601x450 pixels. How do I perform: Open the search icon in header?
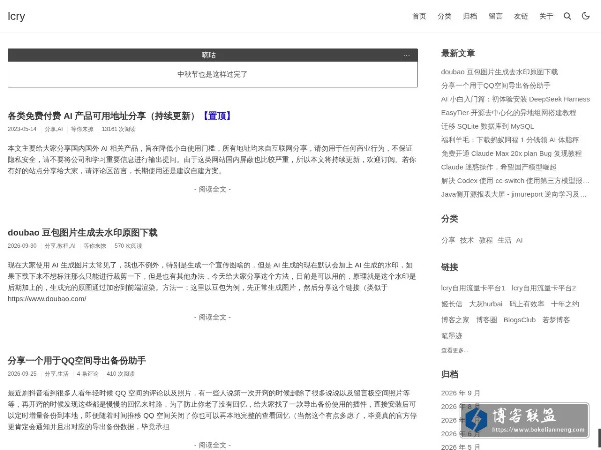pos(567,16)
